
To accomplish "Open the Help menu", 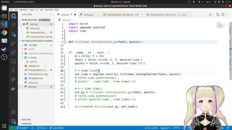I will point(57,10).
